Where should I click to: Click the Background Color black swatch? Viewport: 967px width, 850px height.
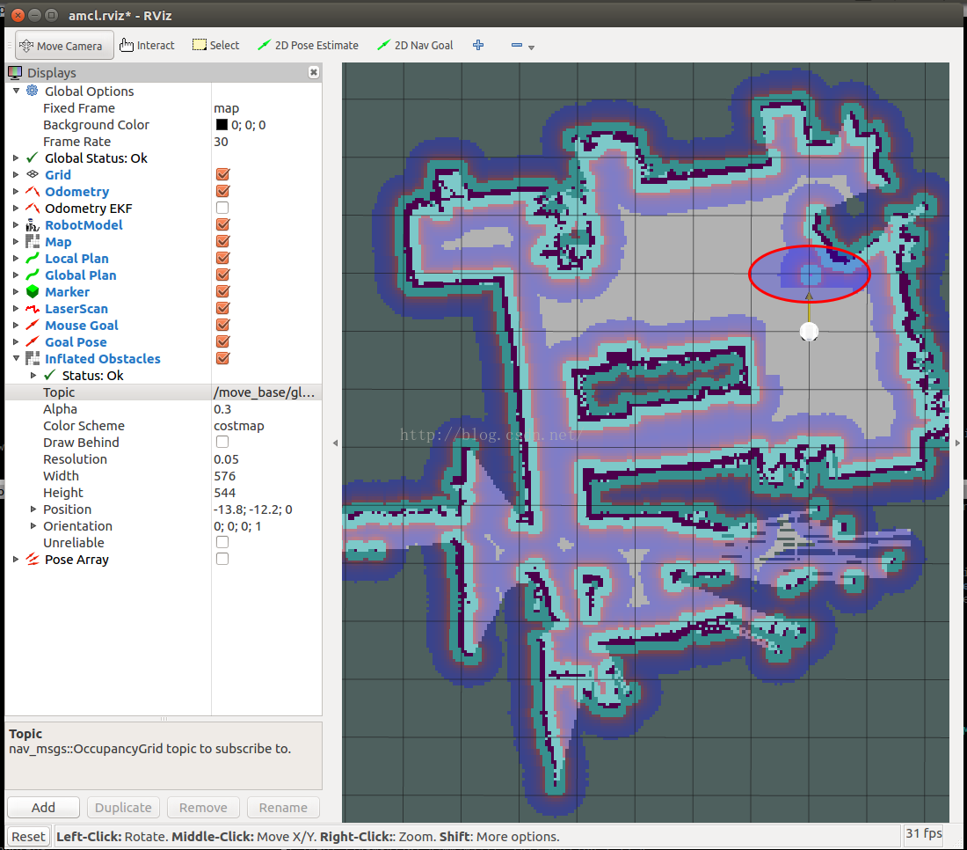click(x=222, y=125)
